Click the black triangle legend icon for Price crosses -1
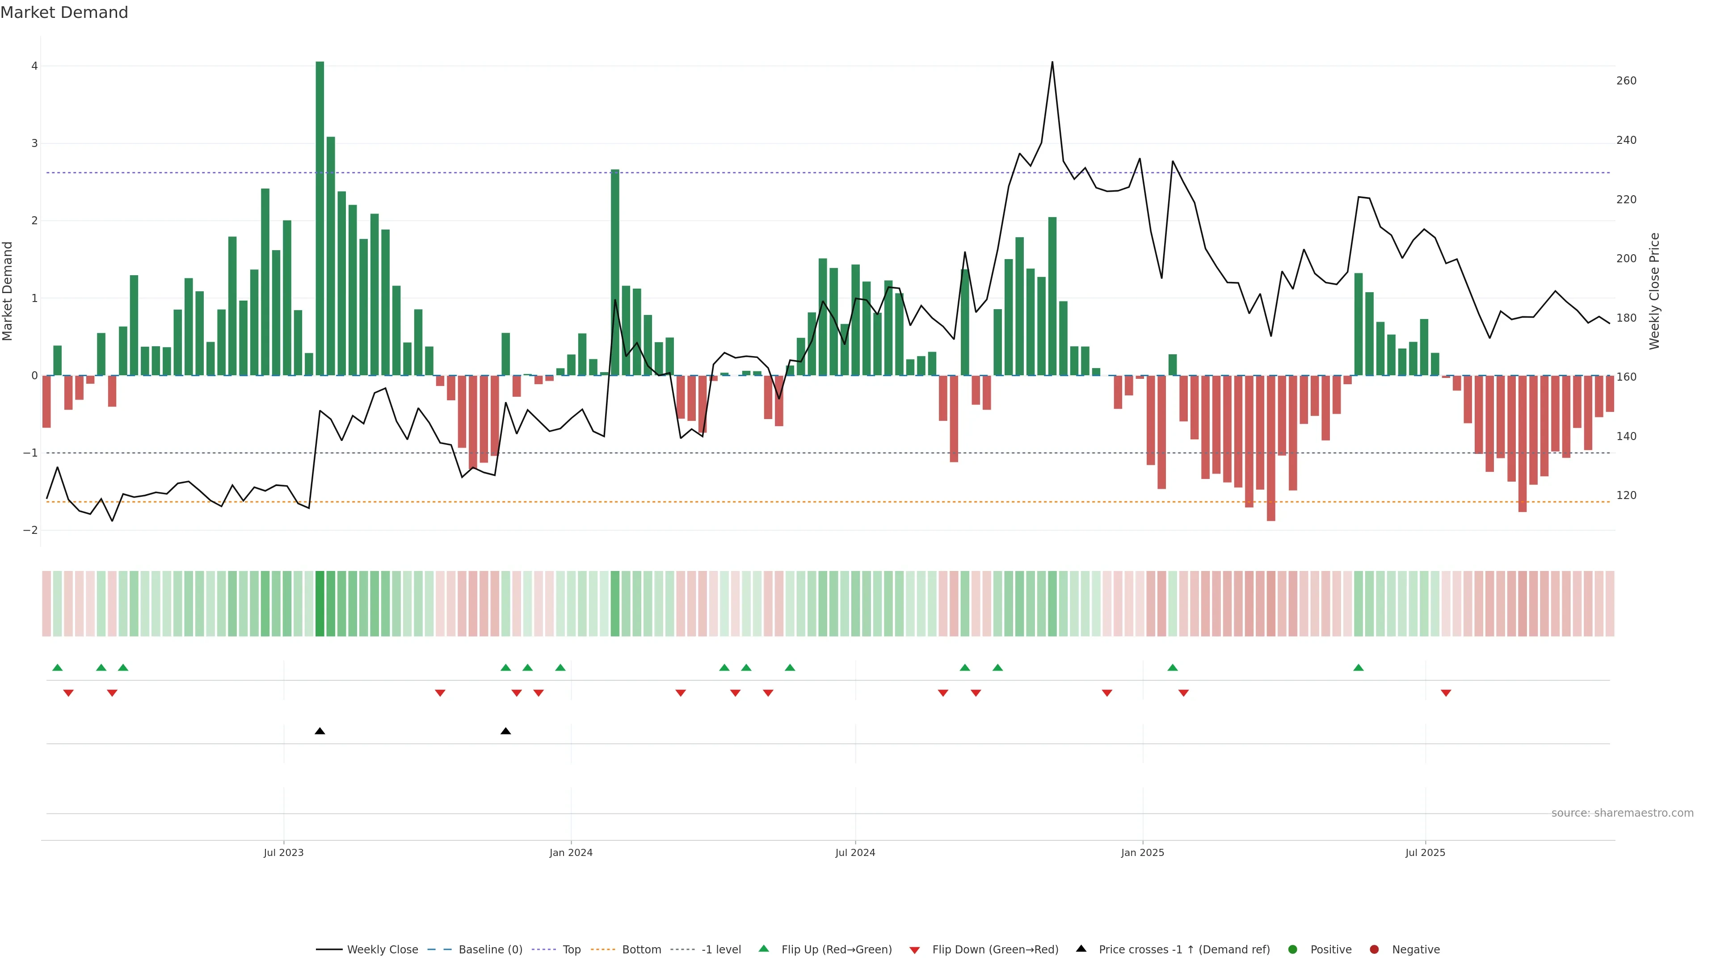The image size is (1716, 965). point(1081,948)
